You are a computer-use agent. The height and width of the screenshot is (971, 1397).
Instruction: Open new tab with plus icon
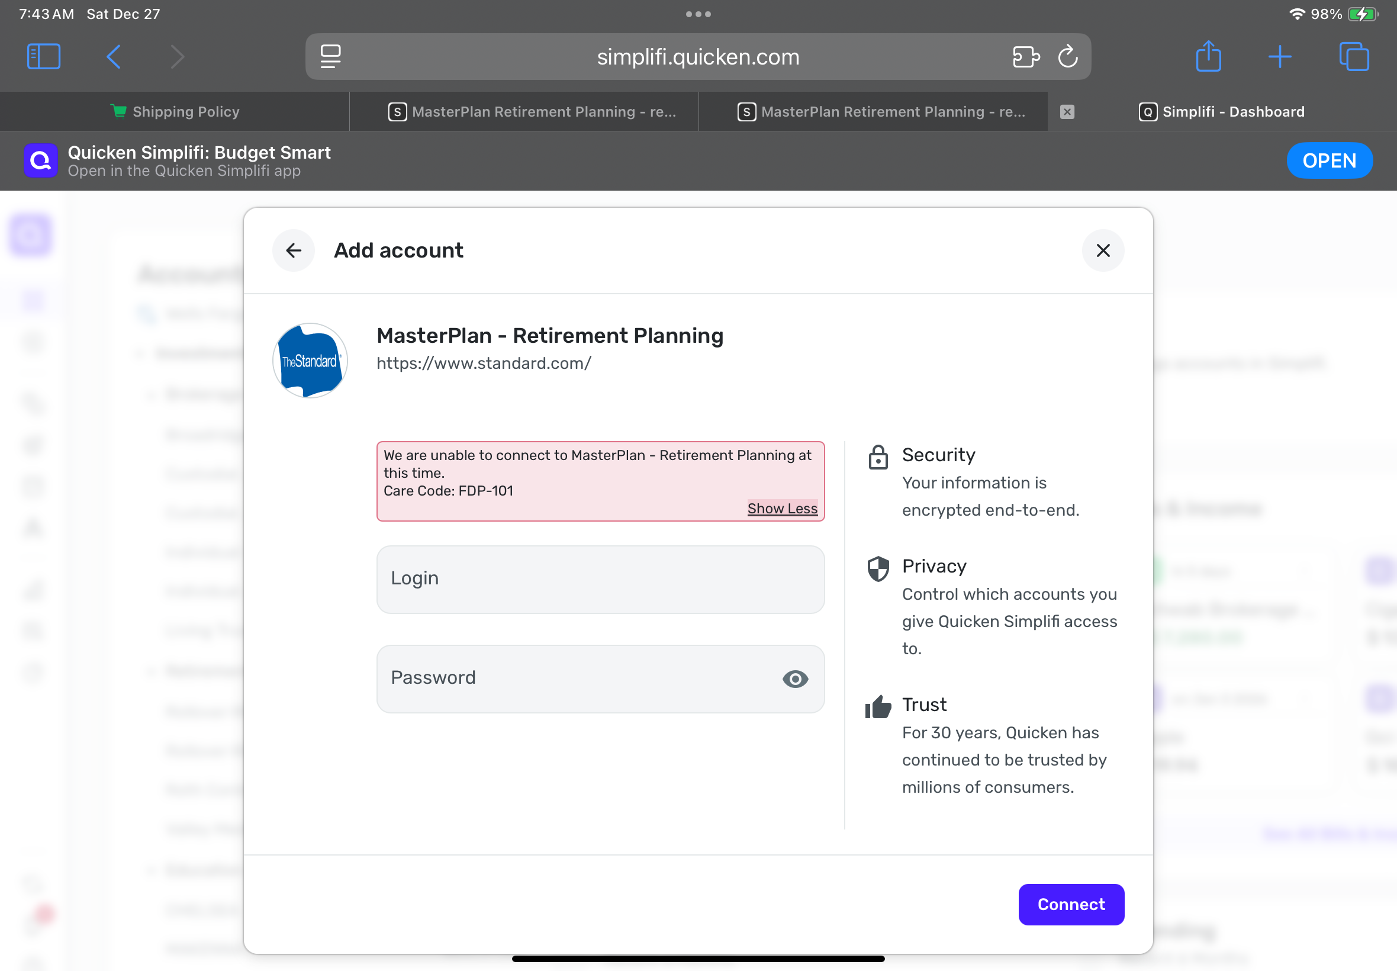1280,57
